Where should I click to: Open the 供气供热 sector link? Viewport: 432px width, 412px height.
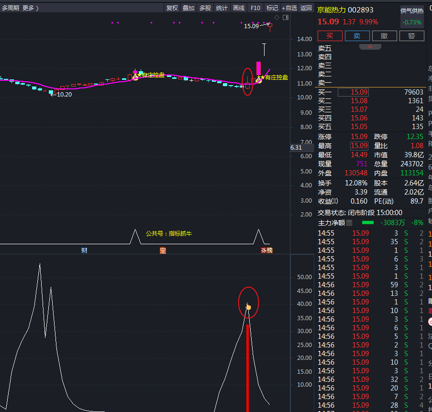[412, 11]
